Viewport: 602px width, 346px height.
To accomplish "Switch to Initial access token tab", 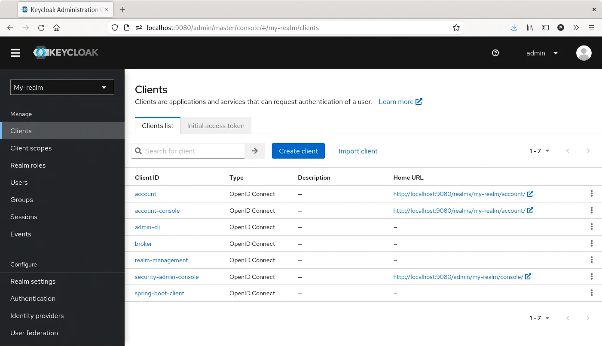I will [216, 126].
